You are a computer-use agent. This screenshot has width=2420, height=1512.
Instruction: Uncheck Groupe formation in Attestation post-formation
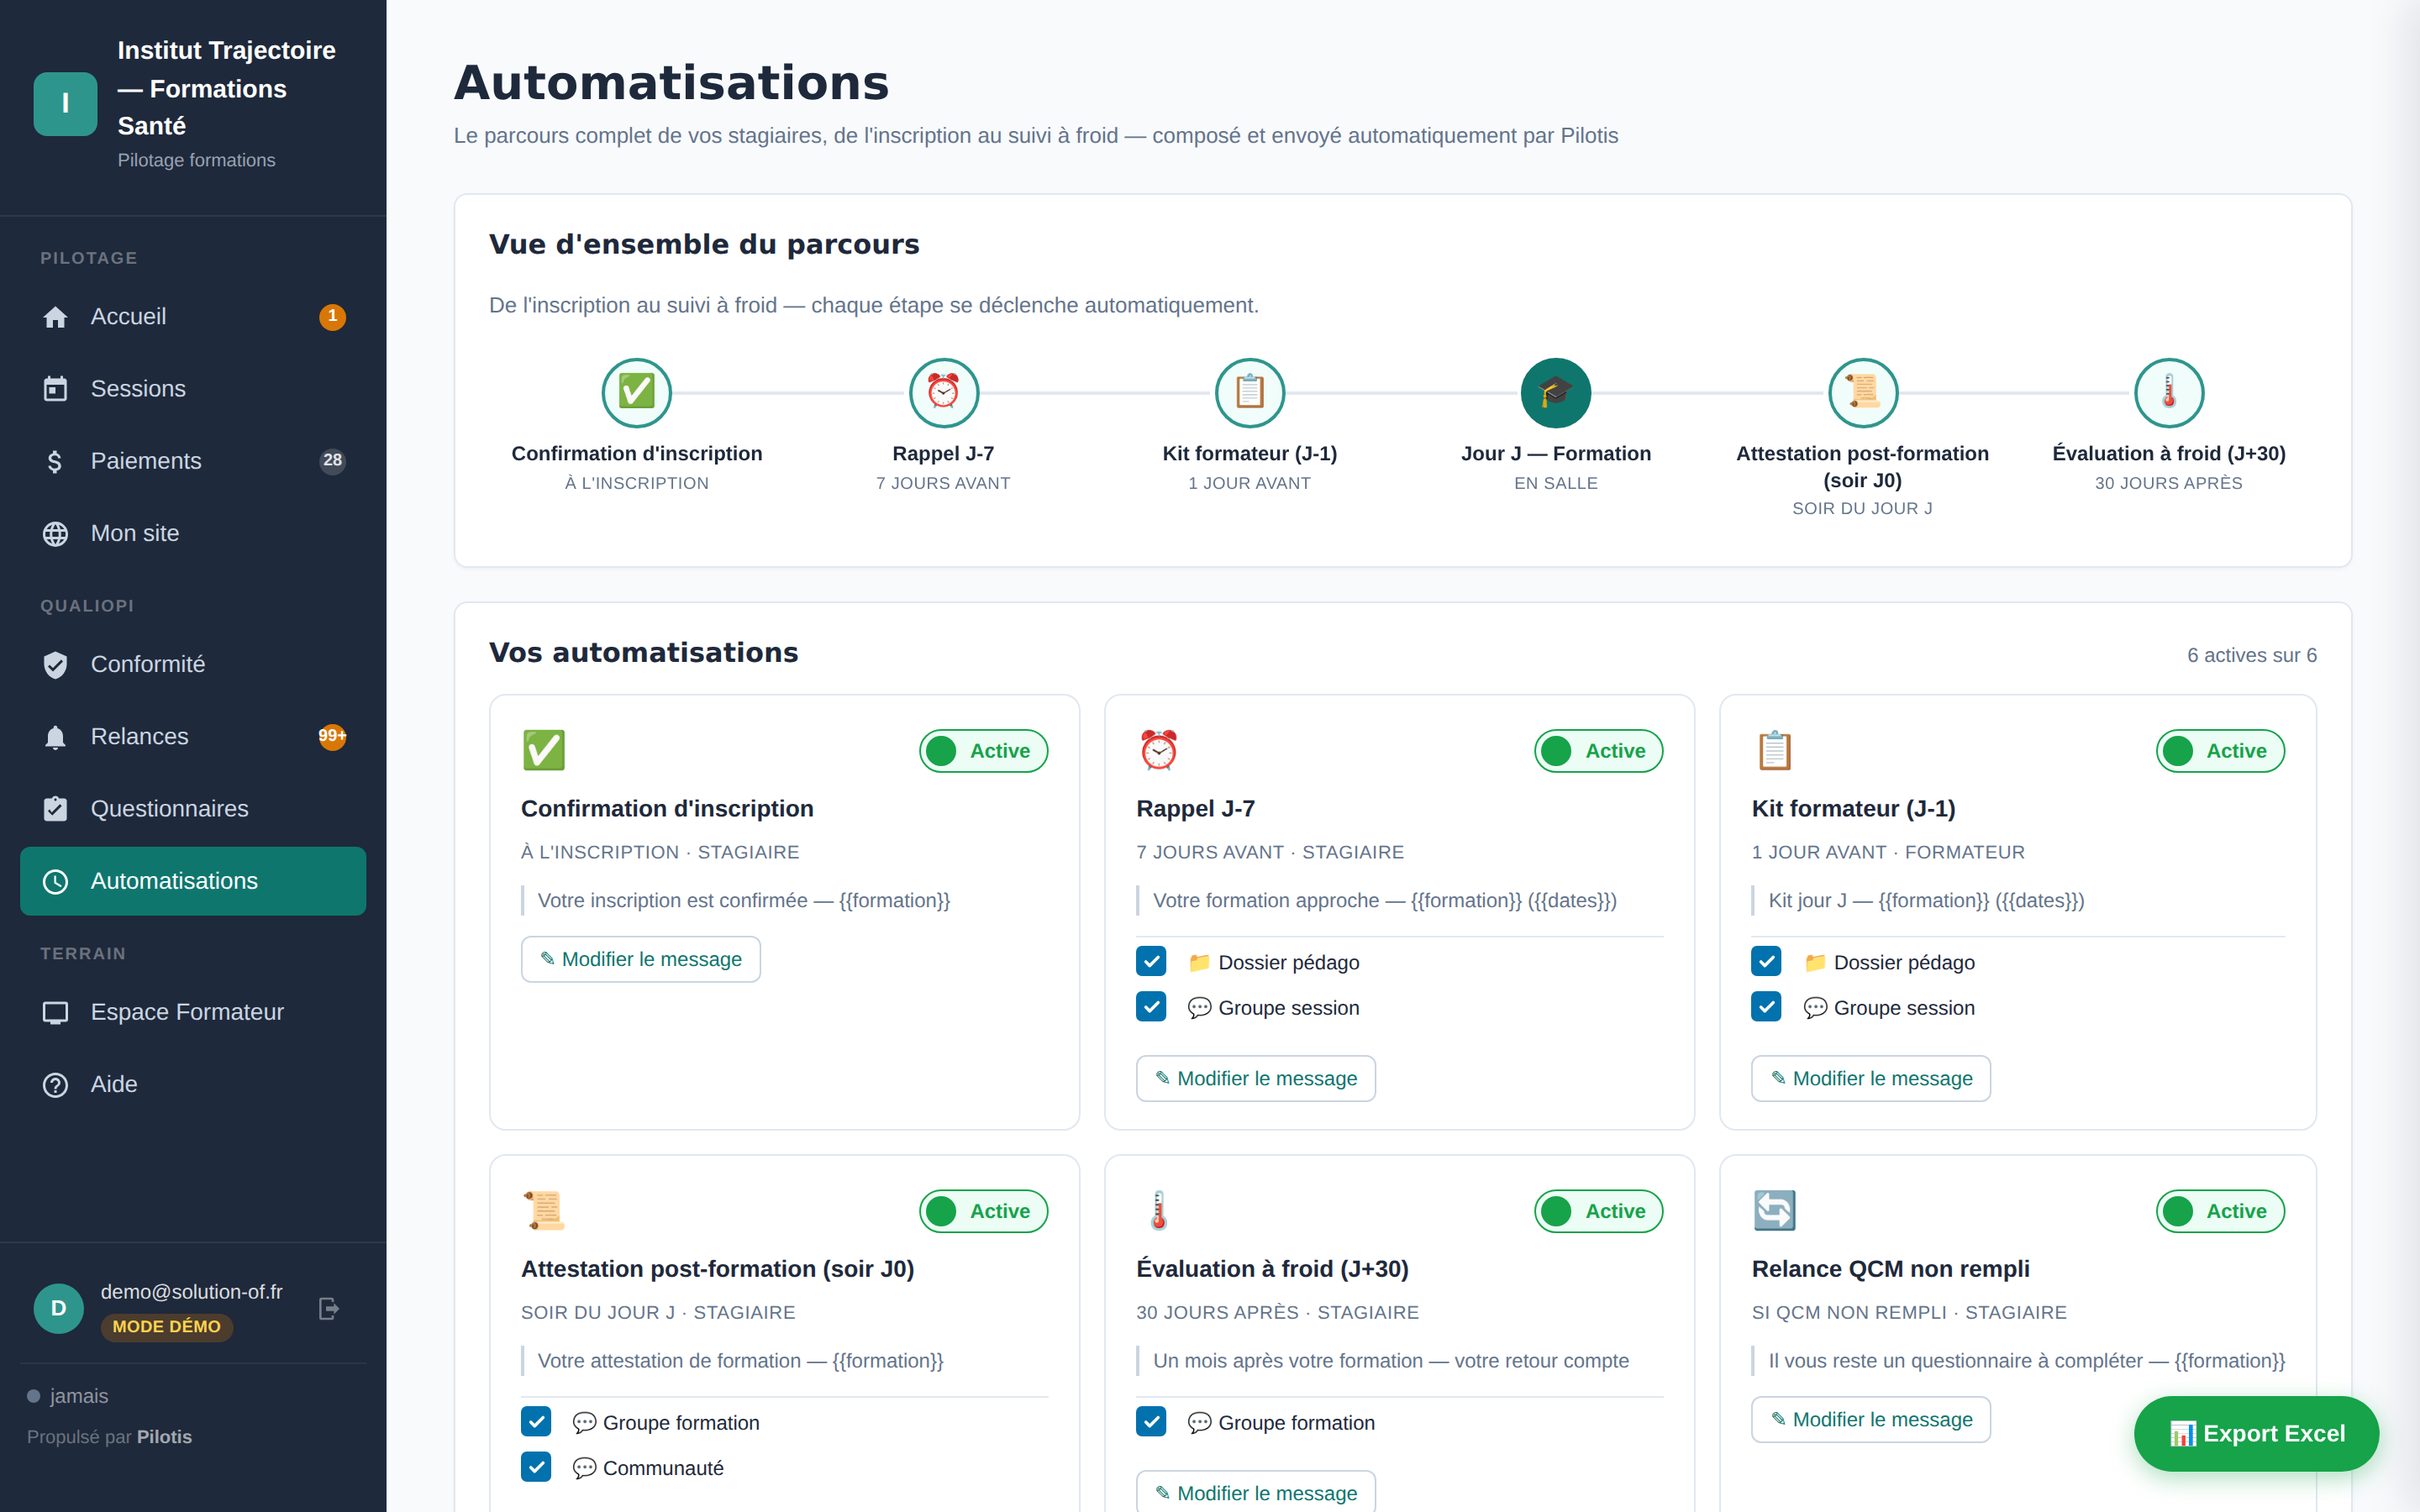point(536,1422)
